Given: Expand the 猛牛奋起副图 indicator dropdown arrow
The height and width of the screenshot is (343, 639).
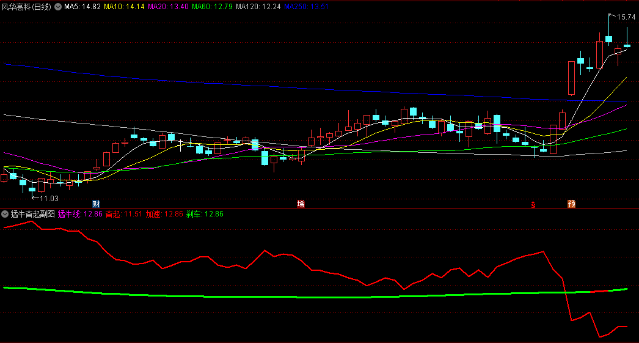Looking at the screenshot, I should 5,214.
